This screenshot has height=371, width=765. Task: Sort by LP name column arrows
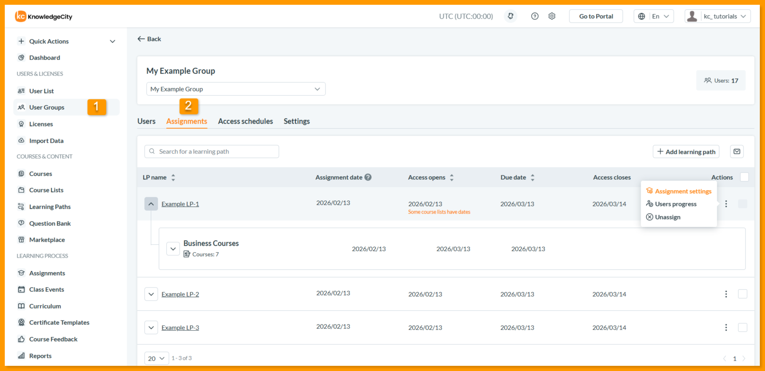click(173, 178)
